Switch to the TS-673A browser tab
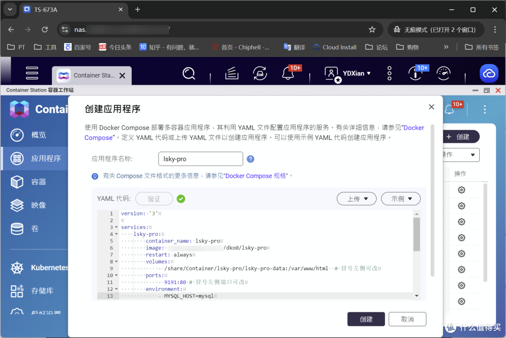506x338 pixels. point(74,10)
